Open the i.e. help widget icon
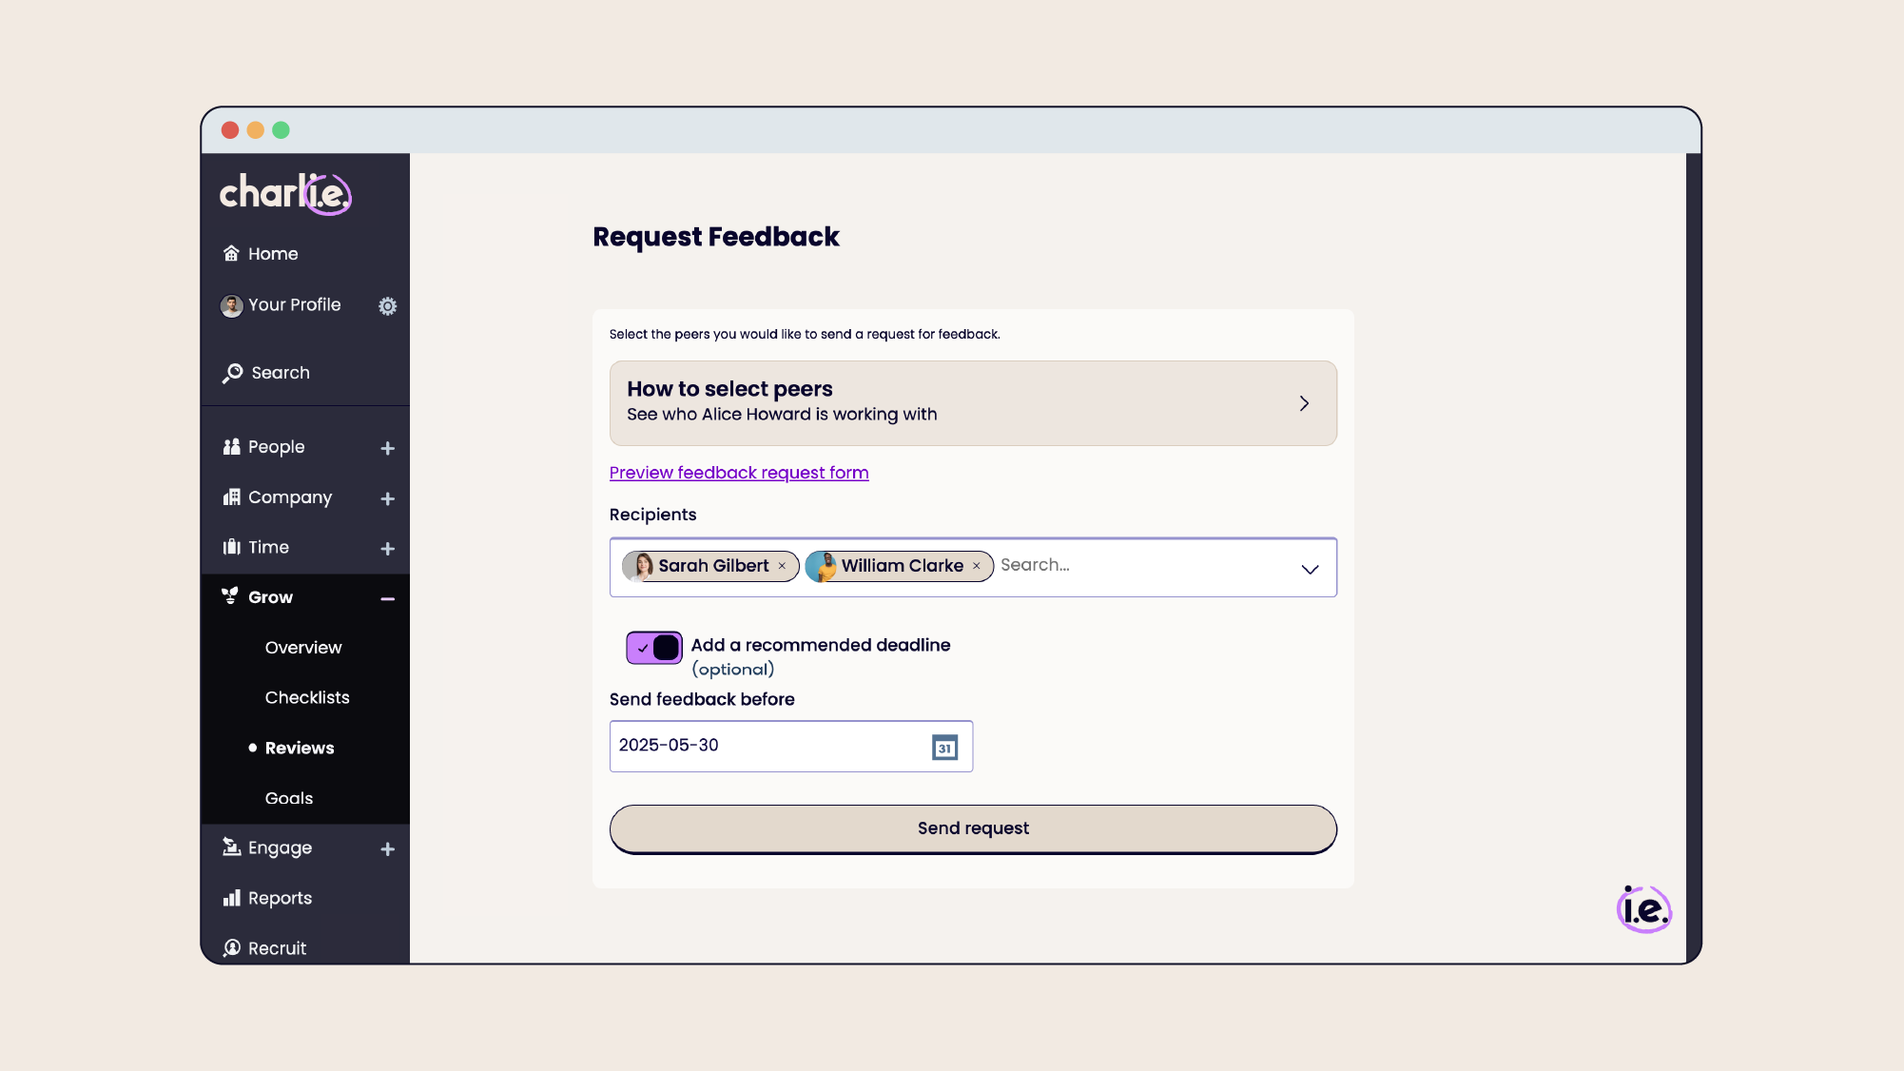Viewport: 1904px width, 1071px height. [x=1644, y=909]
